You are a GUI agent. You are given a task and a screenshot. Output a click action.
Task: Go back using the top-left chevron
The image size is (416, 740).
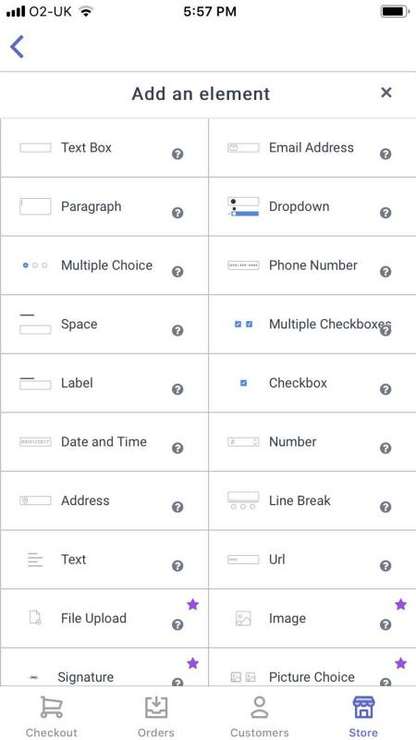pos(17,47)
